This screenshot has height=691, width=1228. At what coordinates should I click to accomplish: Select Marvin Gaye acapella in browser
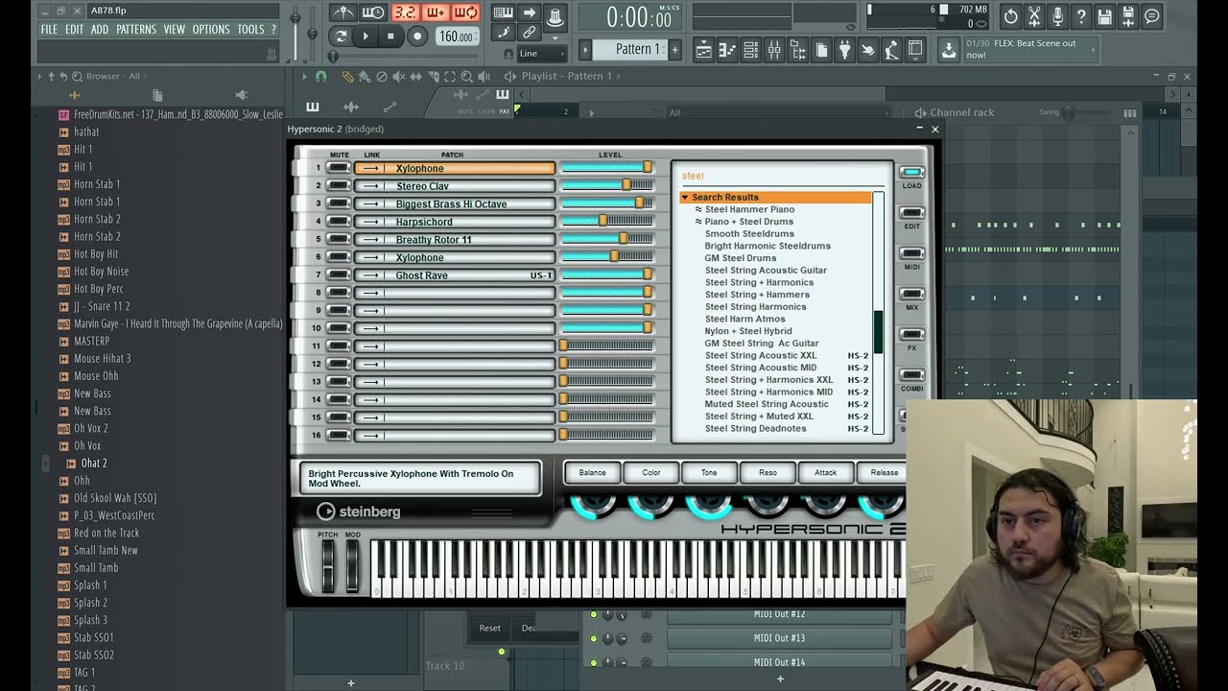178,323
